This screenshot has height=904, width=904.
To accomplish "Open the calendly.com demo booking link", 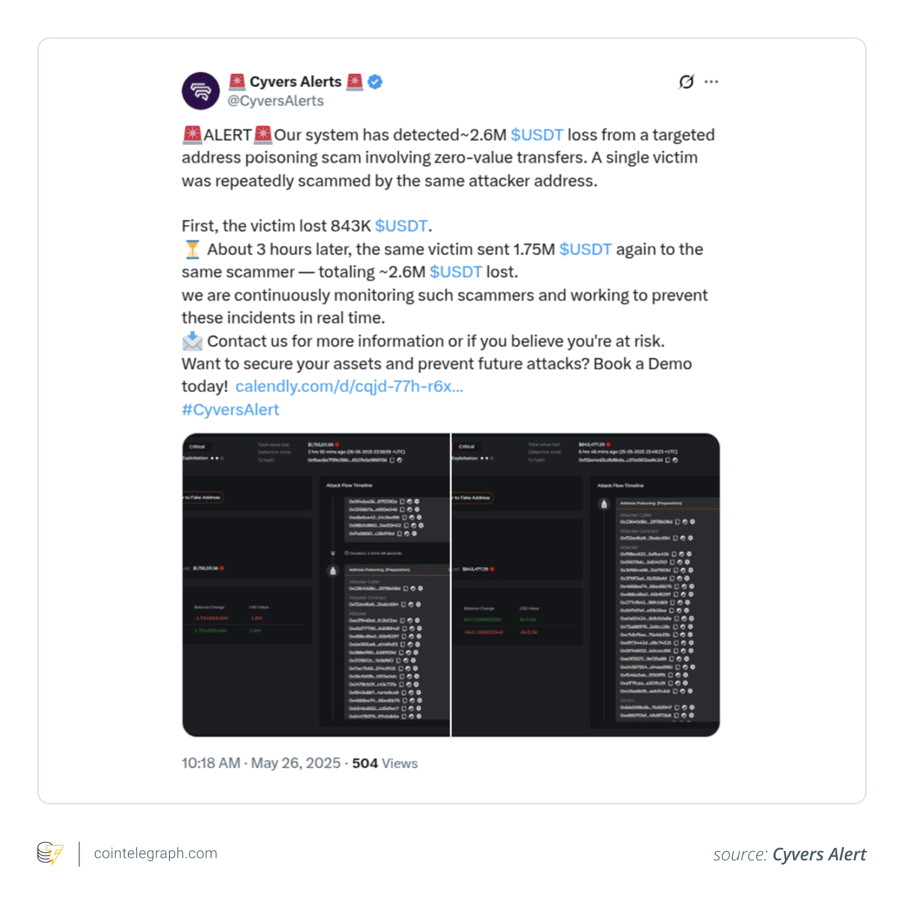I will point(349,387).
